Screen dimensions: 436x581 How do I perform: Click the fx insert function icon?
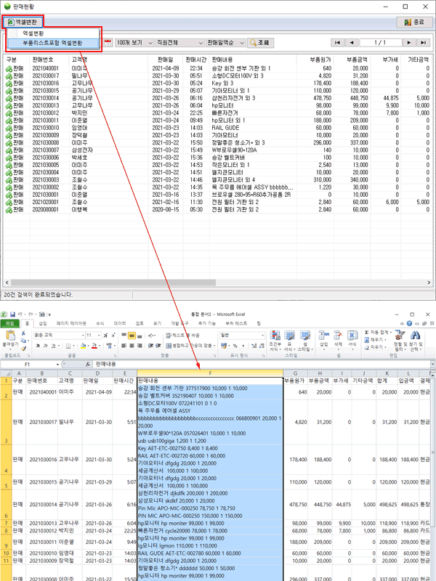88,365
